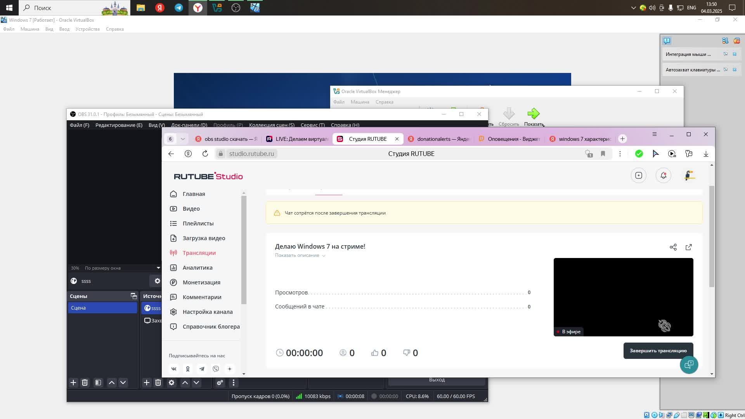
Task: Open RUTUBE Telegram social link
Action: (202, 369)
